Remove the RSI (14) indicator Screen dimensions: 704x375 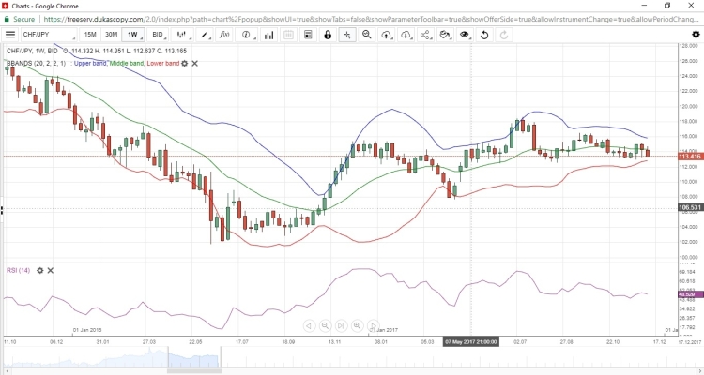[x=50, y=270]
